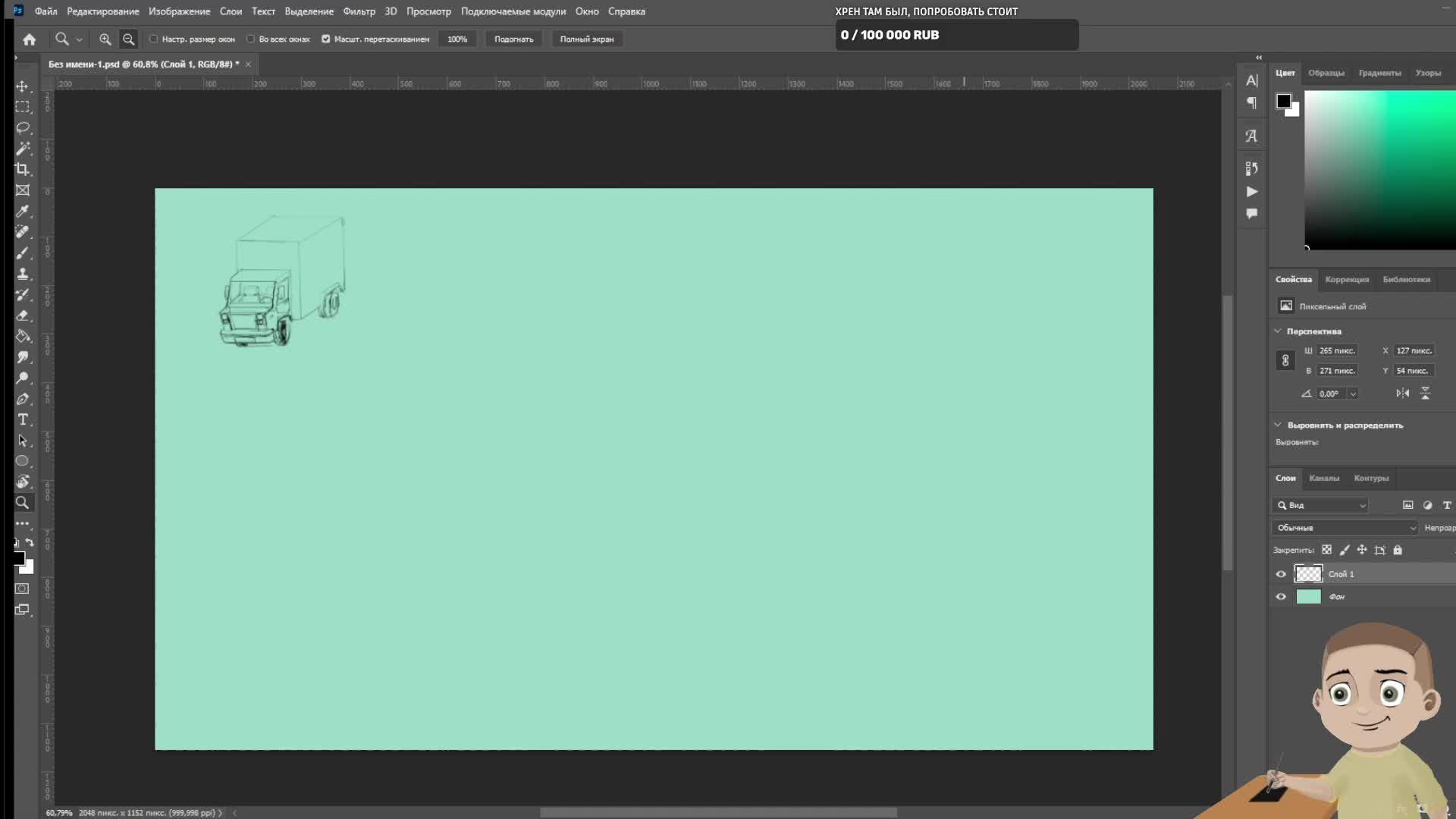Viewport: 1456px width, 819px height.
Task: Click the Подогнать button
Action: coord(513,39)
